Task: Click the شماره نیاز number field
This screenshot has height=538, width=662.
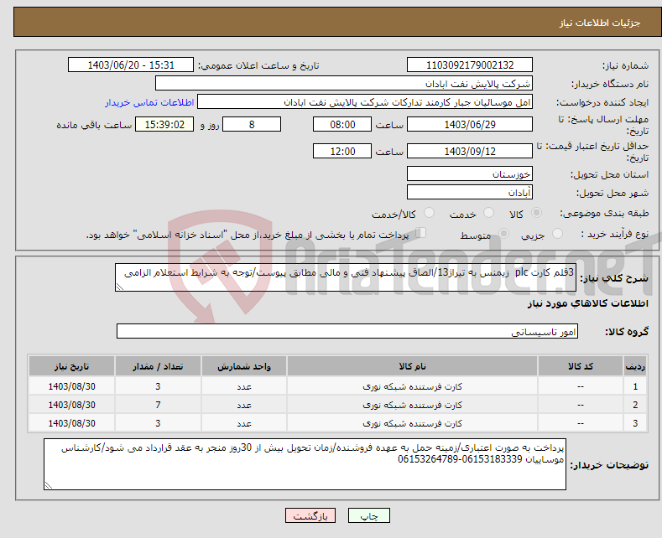Action: click(x=470, y=65)
